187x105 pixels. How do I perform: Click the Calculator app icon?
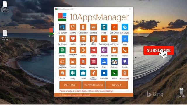83,27
